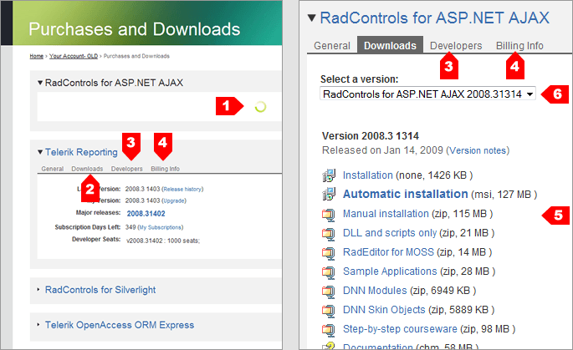Download Automatic installation msi
This screenshot has width=573, height=350.
[405, 194]
